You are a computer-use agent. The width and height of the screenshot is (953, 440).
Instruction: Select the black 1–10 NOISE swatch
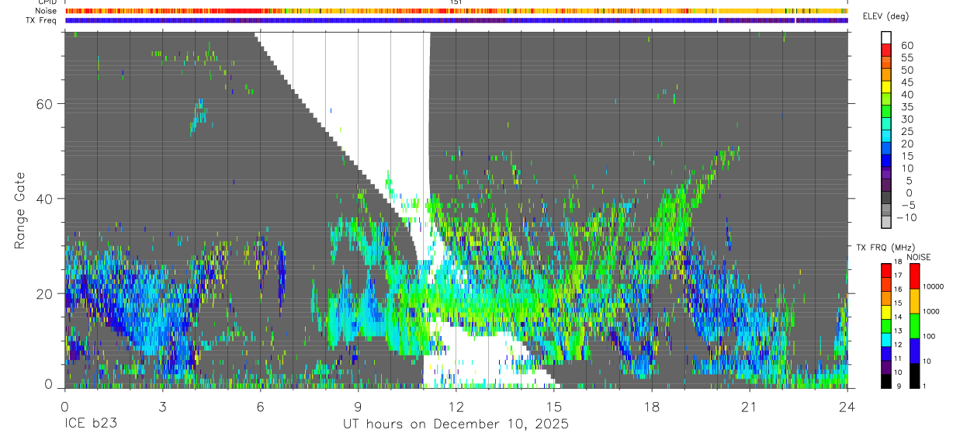[x=915, y=375]
